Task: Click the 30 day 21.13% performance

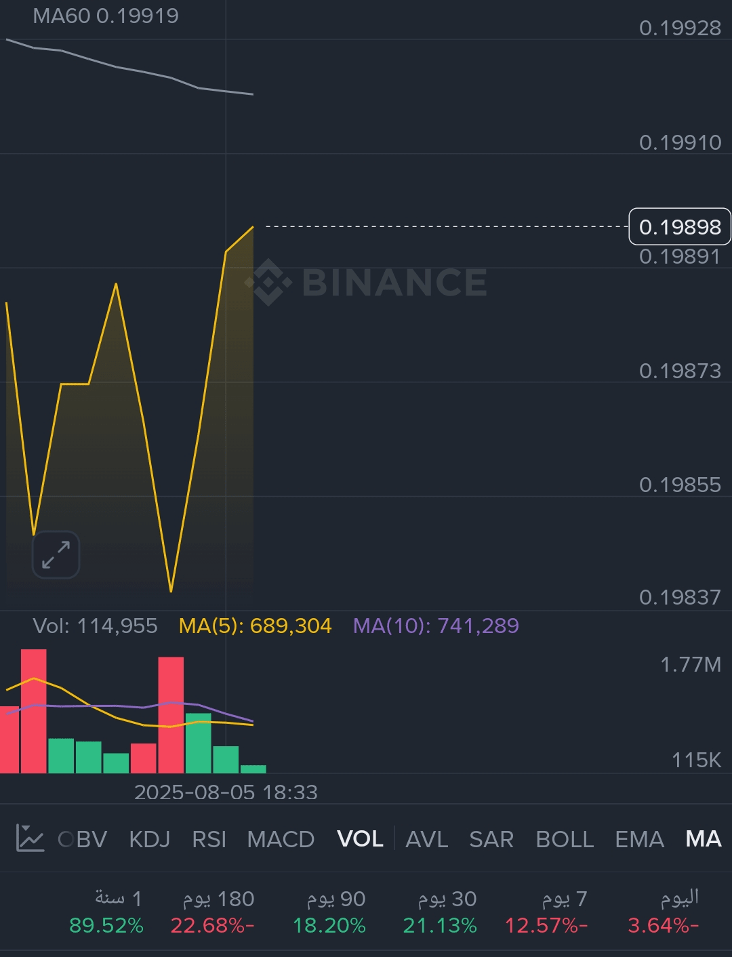Action: 440,912
